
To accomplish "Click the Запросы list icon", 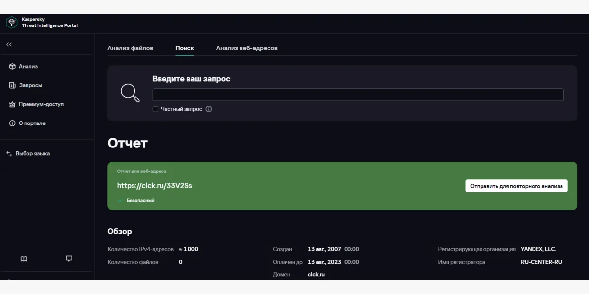I will 12,85.
